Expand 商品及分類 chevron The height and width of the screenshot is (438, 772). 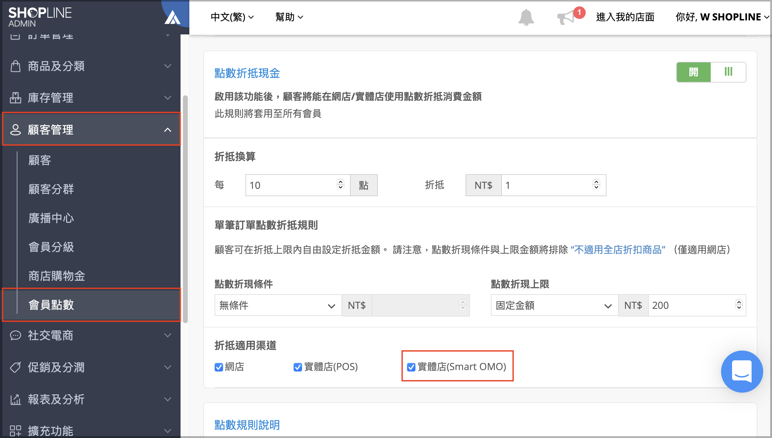pos(168,66)
